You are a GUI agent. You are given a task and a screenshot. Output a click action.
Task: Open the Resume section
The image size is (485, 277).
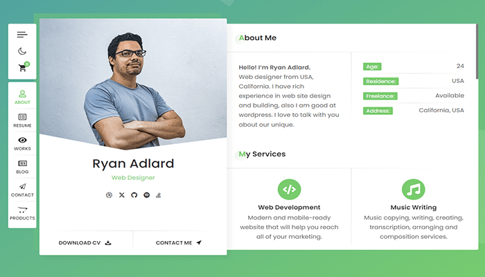click(22, 120)
